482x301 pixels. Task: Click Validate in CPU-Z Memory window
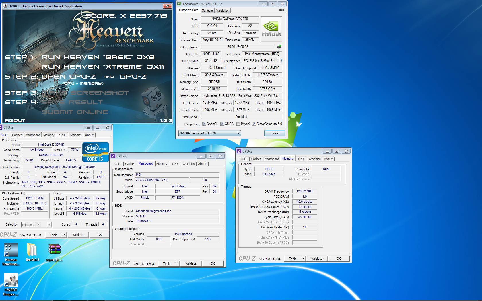tap(317, 259)
